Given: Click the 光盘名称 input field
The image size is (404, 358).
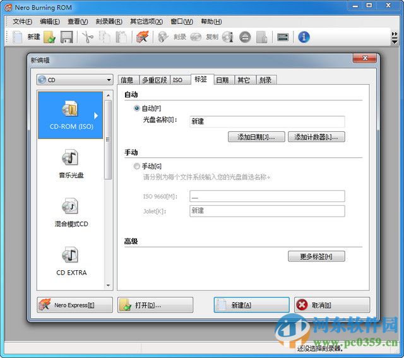Looking at the screenshot, I should click(267, 121).
